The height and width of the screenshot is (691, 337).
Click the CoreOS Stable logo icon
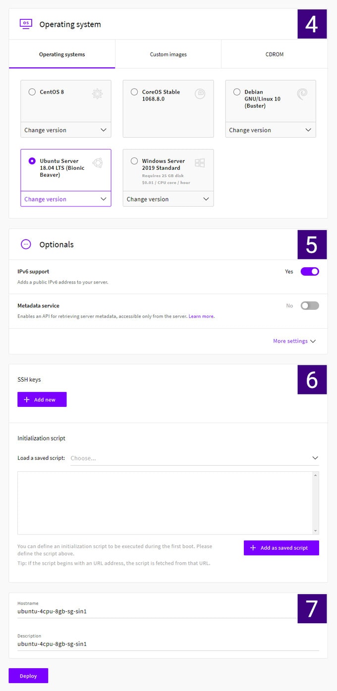click(x=200, y=94)
